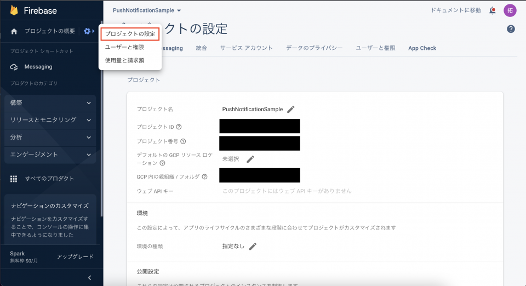Select プロジェクトの設定 menu item
The height and width of the screenshot is (286, 526).
[130, 34]
